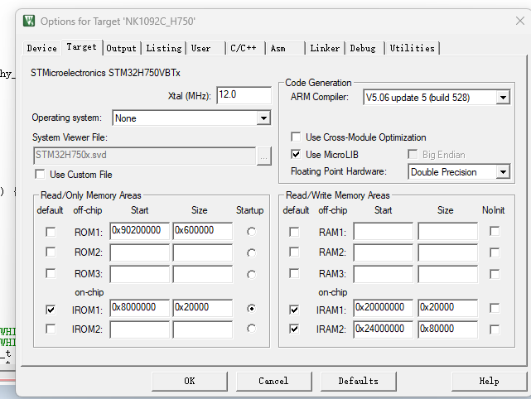The width and height of the screenshot is (531, 399).
Task: Enable NoInit for RAM2
Action: point(495,252)
